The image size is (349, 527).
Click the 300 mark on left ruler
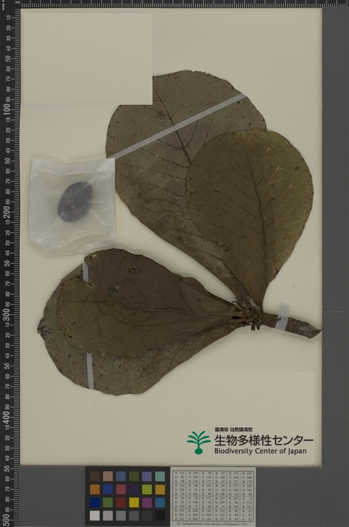(7, 314)
